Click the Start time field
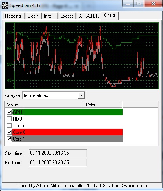 (x=58, y=153)
